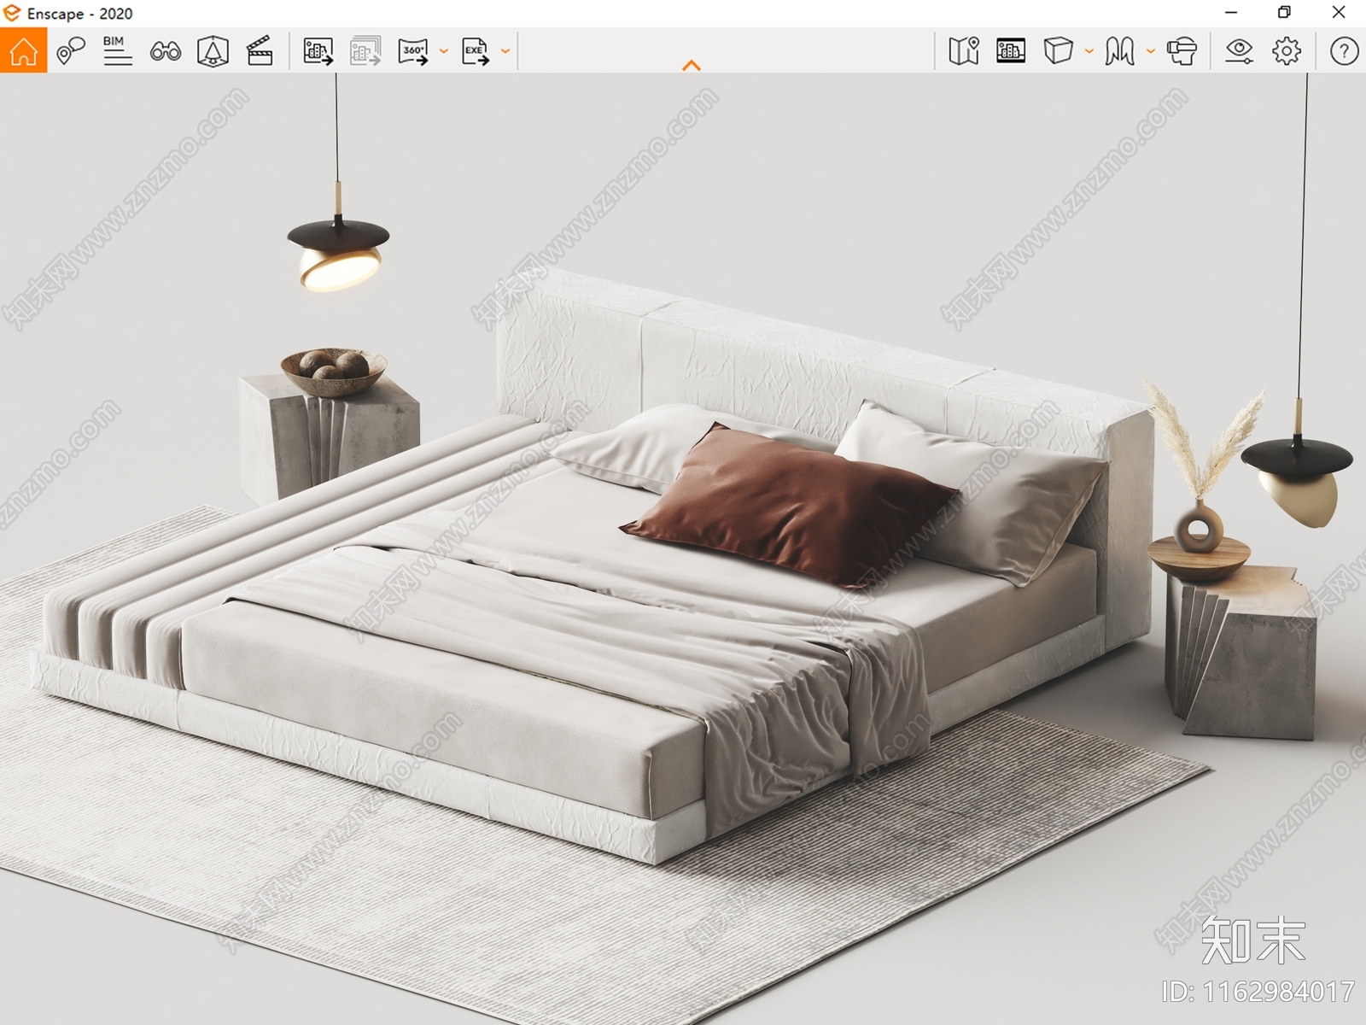Restore down the Enscape window
The image size is (1366, 1025).
click(1284, 13)
